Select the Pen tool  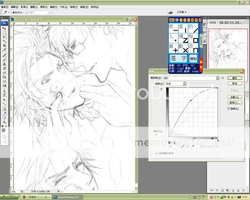coord(4,91)
